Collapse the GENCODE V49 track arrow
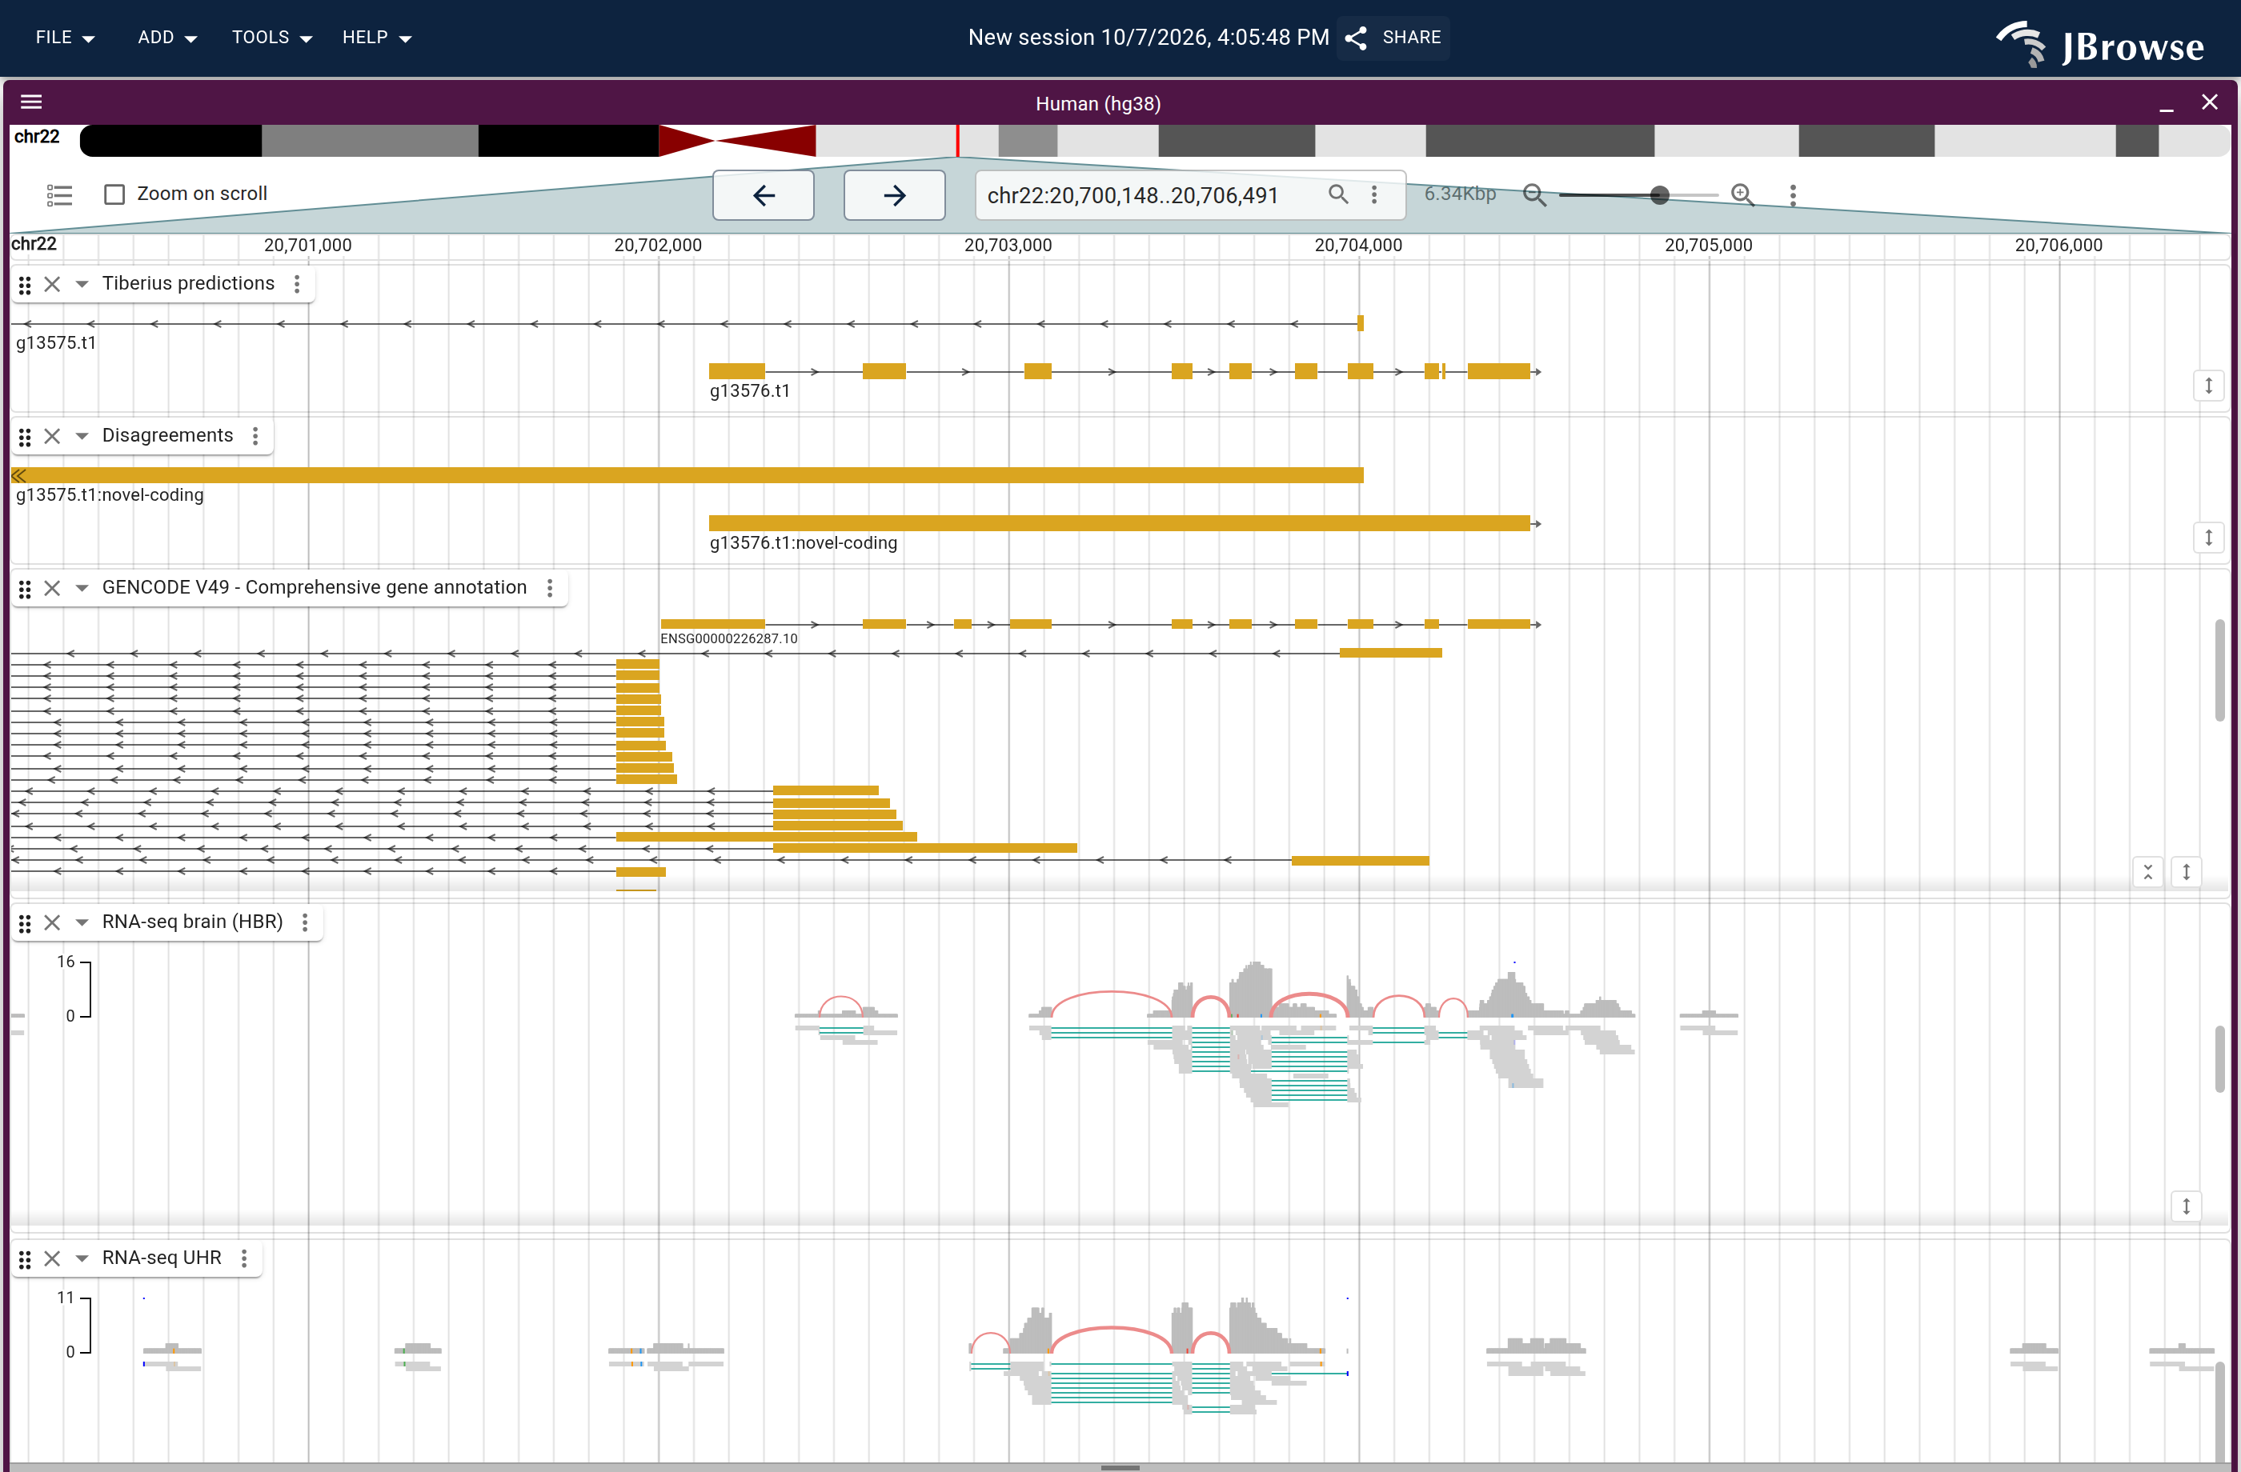Viewport: 2241px width, 1472px height. [82, 588]
